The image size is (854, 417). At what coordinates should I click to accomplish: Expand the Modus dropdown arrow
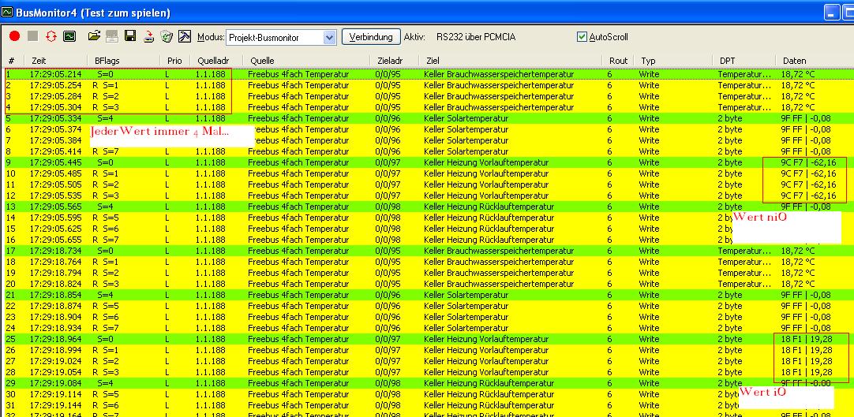[329, 37]
